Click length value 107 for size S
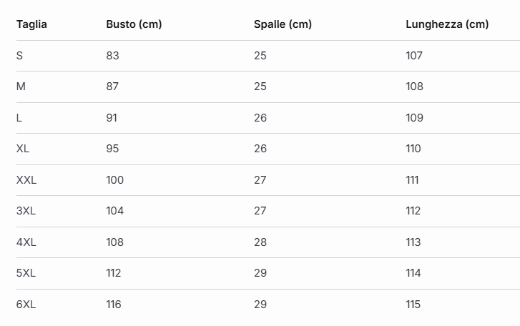 (414, 56)
